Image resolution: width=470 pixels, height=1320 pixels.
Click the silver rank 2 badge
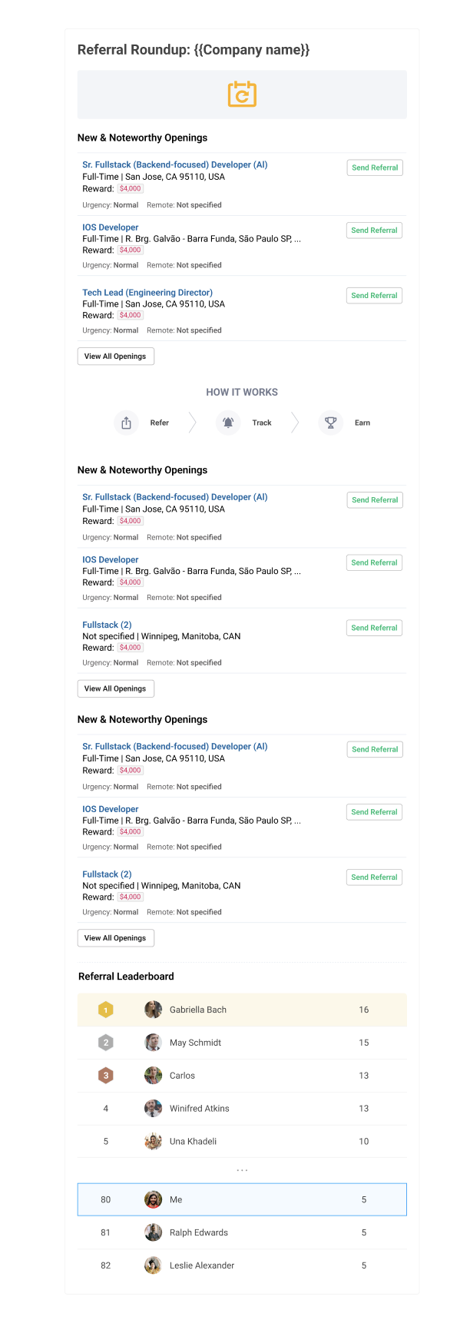[x=106, y=1043]
